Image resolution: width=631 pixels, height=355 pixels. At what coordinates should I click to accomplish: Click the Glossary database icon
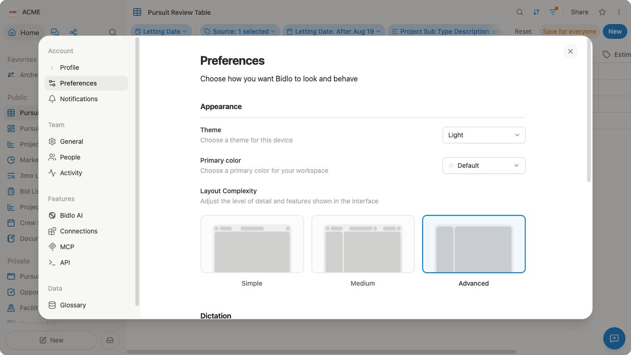[x=52, y=305]
